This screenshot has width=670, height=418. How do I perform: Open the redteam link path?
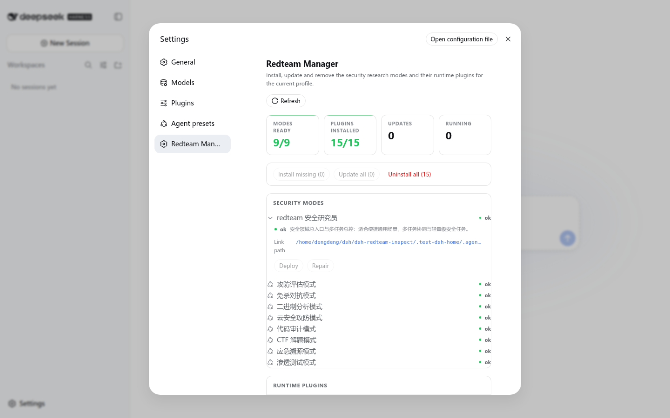[x=388, y=242]
